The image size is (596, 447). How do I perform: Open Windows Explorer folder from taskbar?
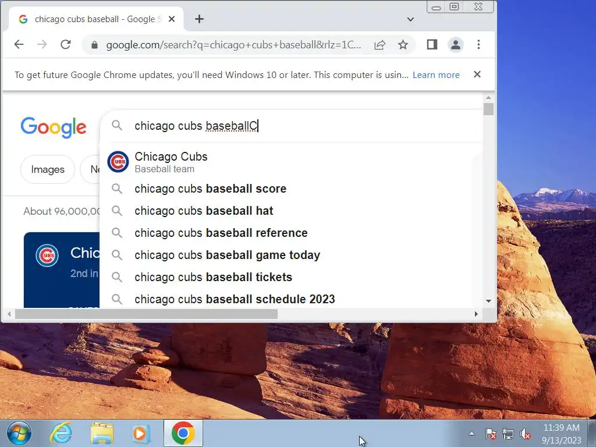pyautogui.click(x=102, y=433)
